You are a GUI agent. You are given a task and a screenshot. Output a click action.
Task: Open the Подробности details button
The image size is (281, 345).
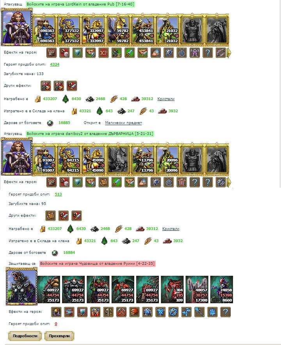(x=25, y=336)
